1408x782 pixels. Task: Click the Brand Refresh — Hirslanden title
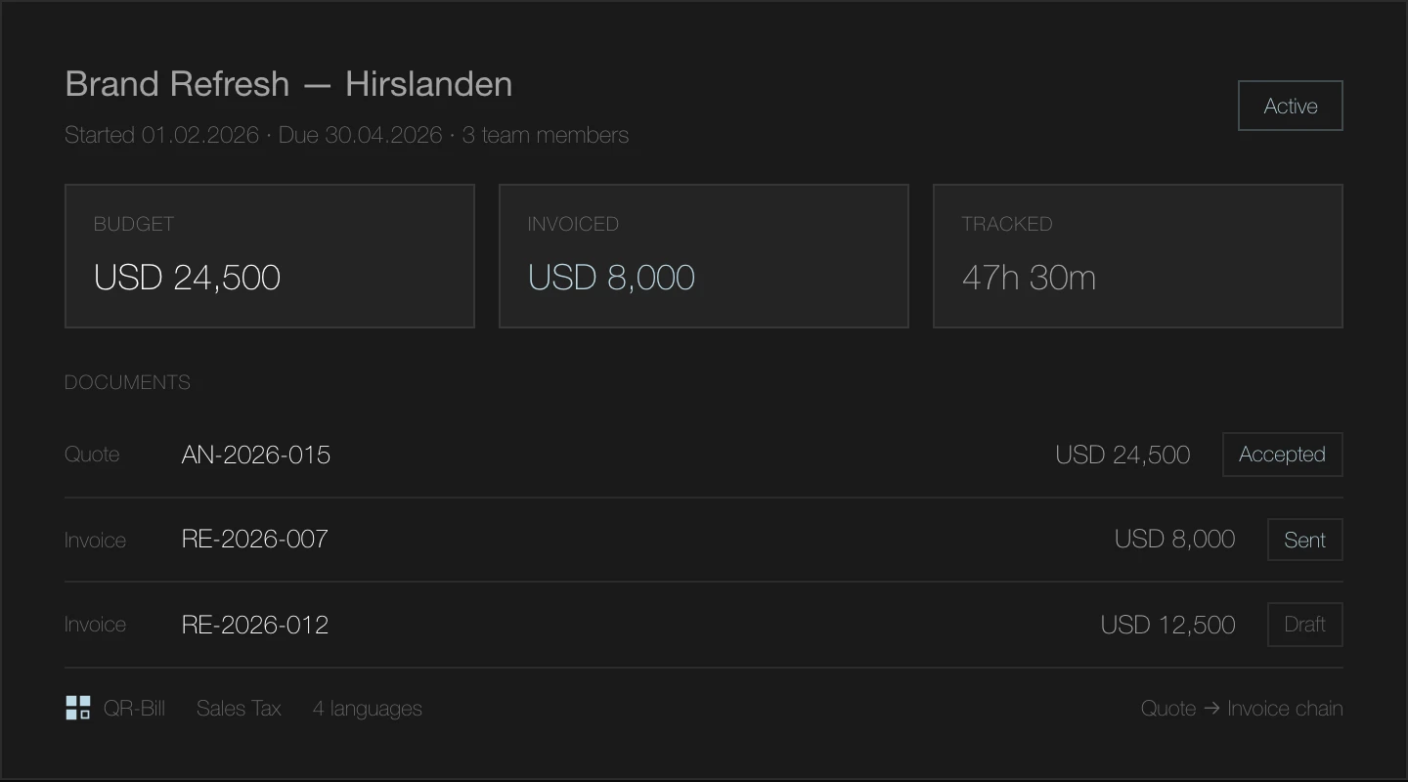tap(288, 85)
